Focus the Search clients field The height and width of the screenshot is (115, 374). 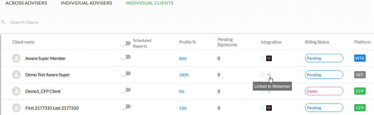click(x=89, y=22)
